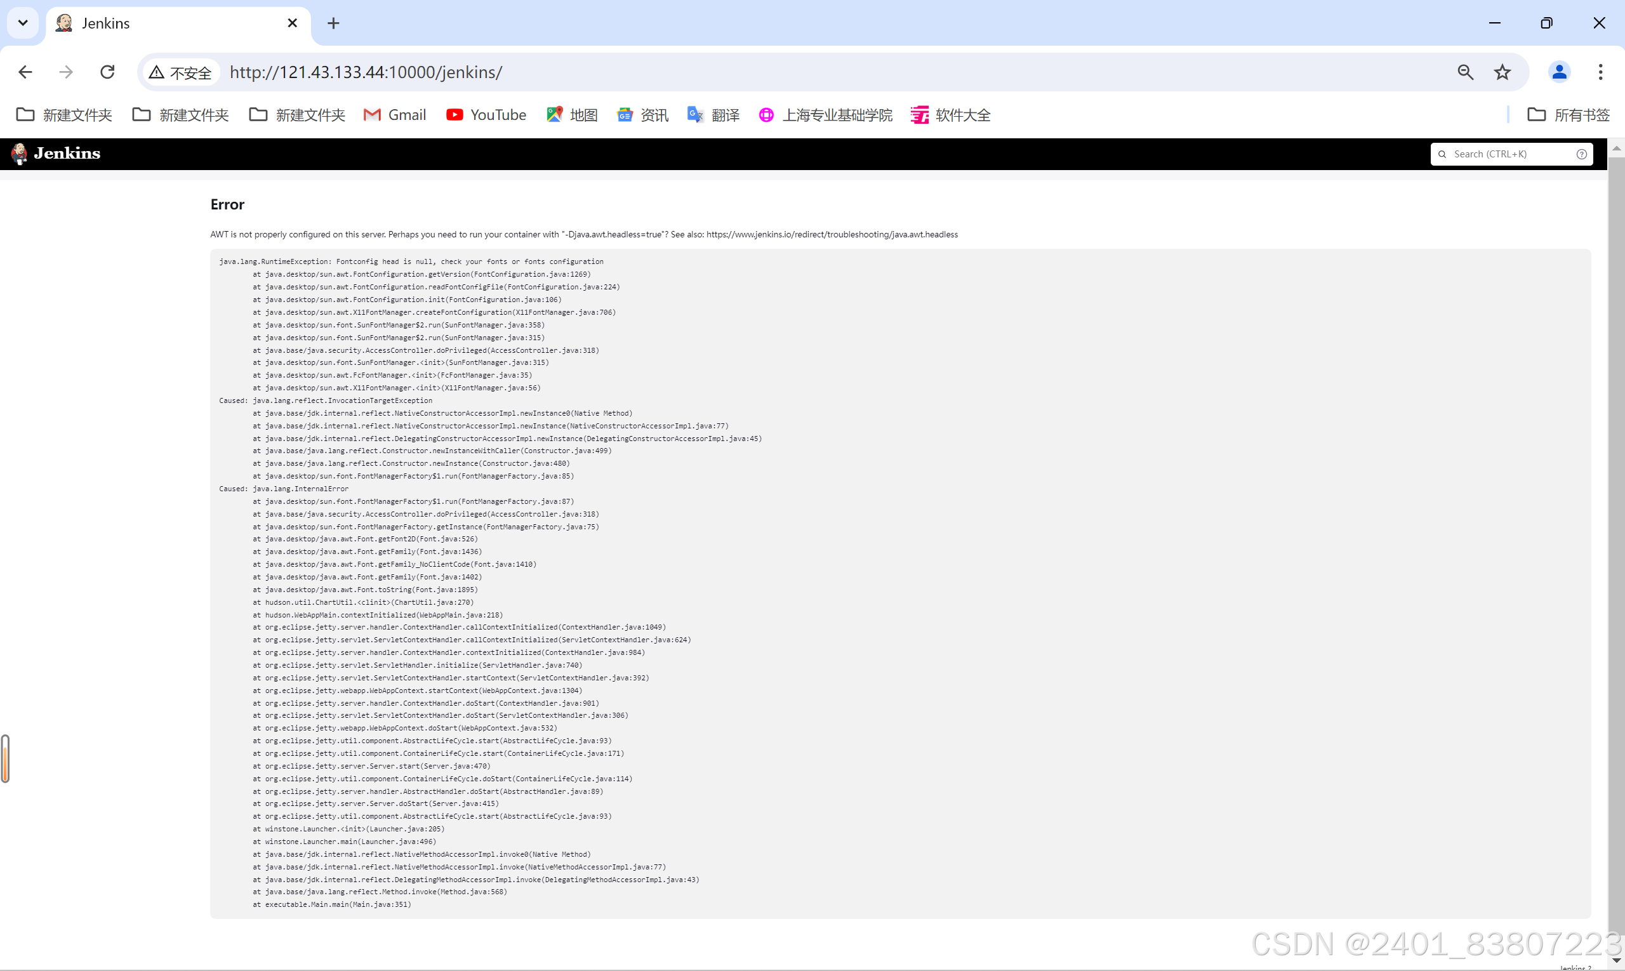Open the 地图 bookmark
The image size is (1625, 971).
coord(571,114)
